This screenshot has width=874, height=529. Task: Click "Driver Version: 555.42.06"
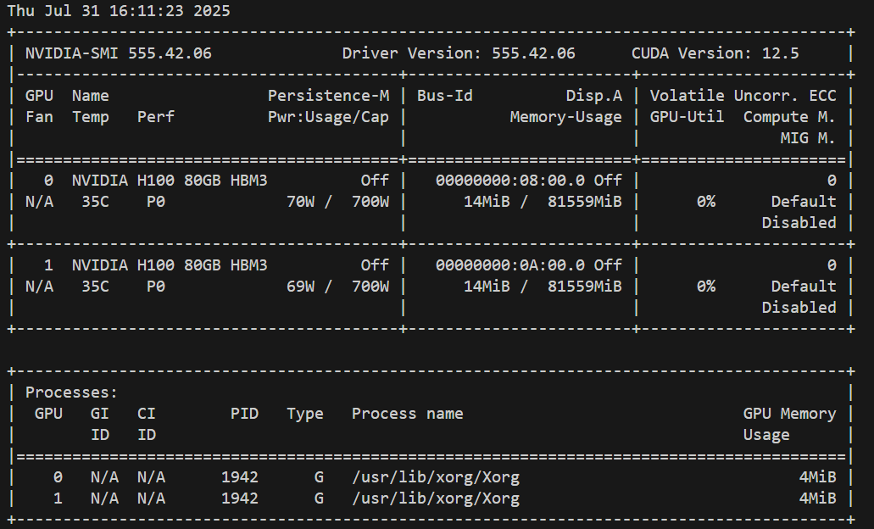(459, 53)
